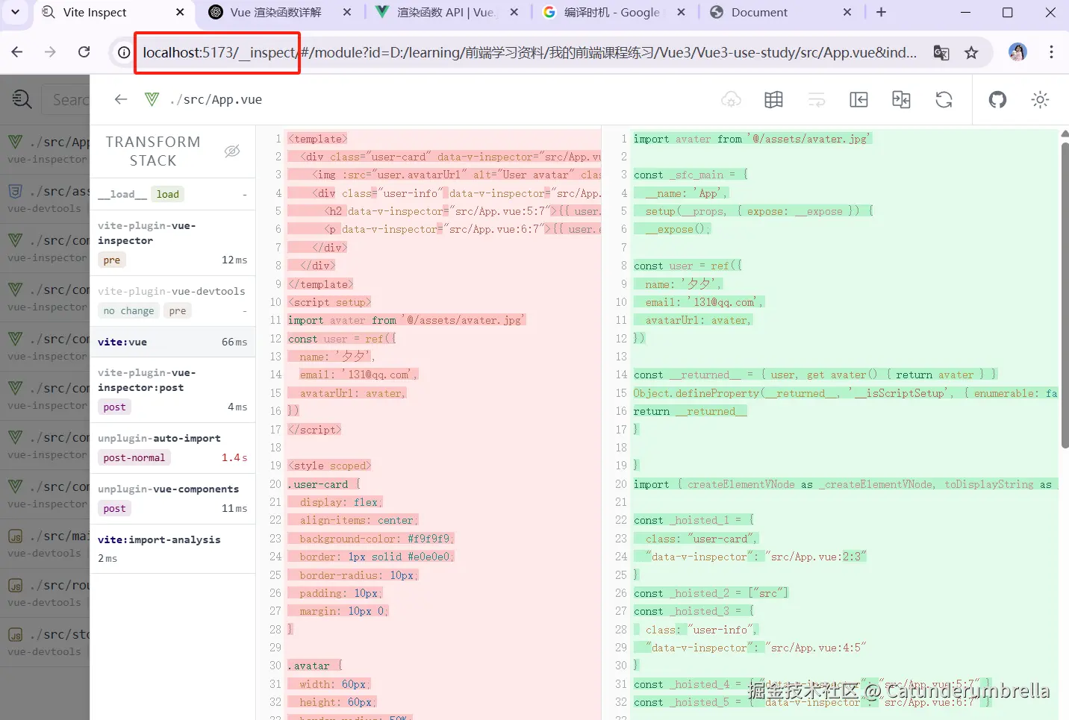Reload the current page

point(84,51)
